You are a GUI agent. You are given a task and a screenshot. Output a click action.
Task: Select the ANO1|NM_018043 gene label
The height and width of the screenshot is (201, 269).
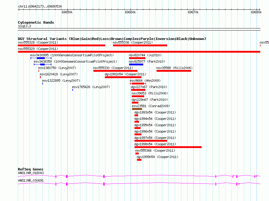(31, 173)
